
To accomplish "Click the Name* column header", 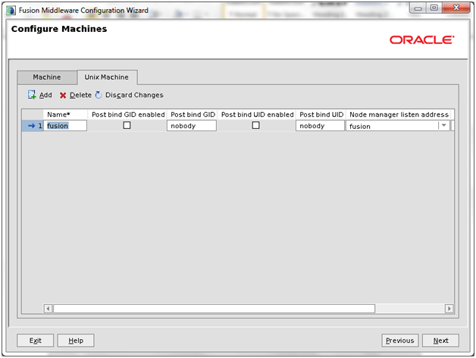I will pos(65,115).
